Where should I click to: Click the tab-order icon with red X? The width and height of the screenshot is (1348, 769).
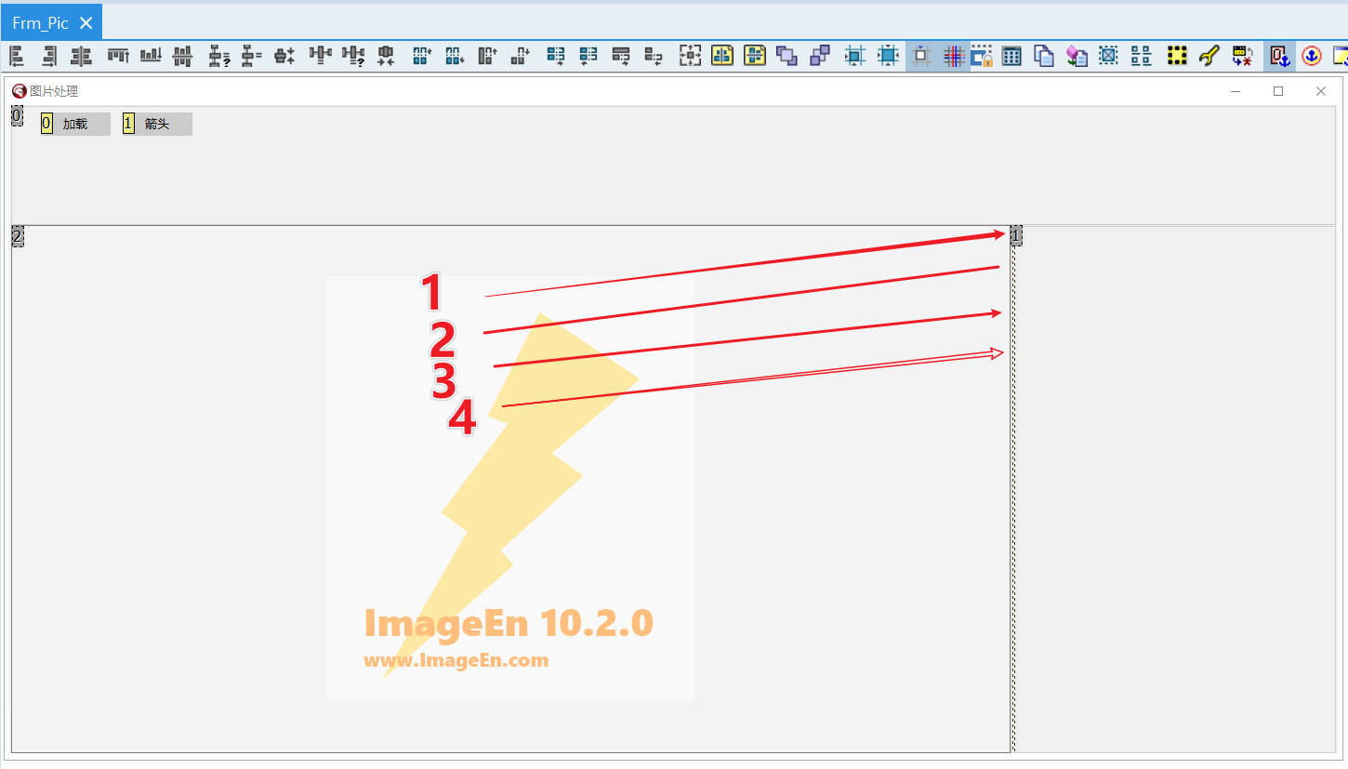tap(1242, 57)
